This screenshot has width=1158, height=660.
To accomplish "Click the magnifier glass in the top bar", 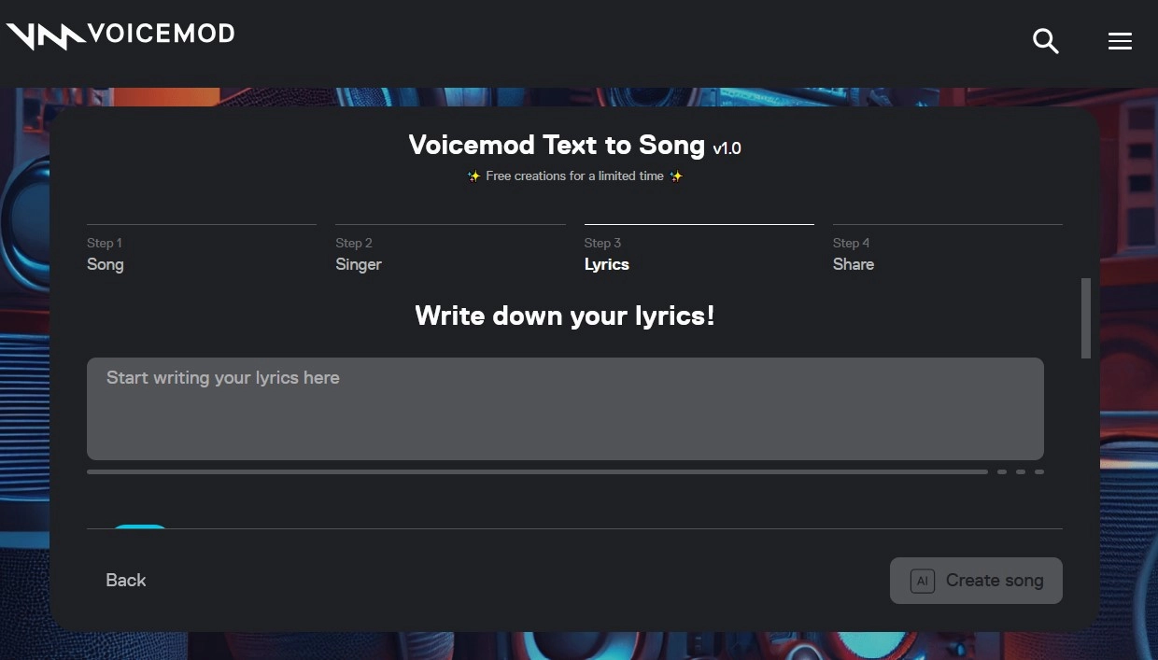I will (1046, 41).
